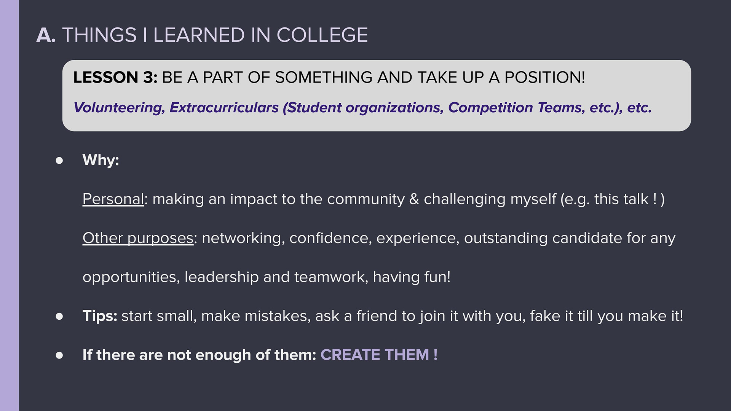Select the 'LESSON 3:' bold heading text
Screen dimensions: 731x411
coord(115,77)
